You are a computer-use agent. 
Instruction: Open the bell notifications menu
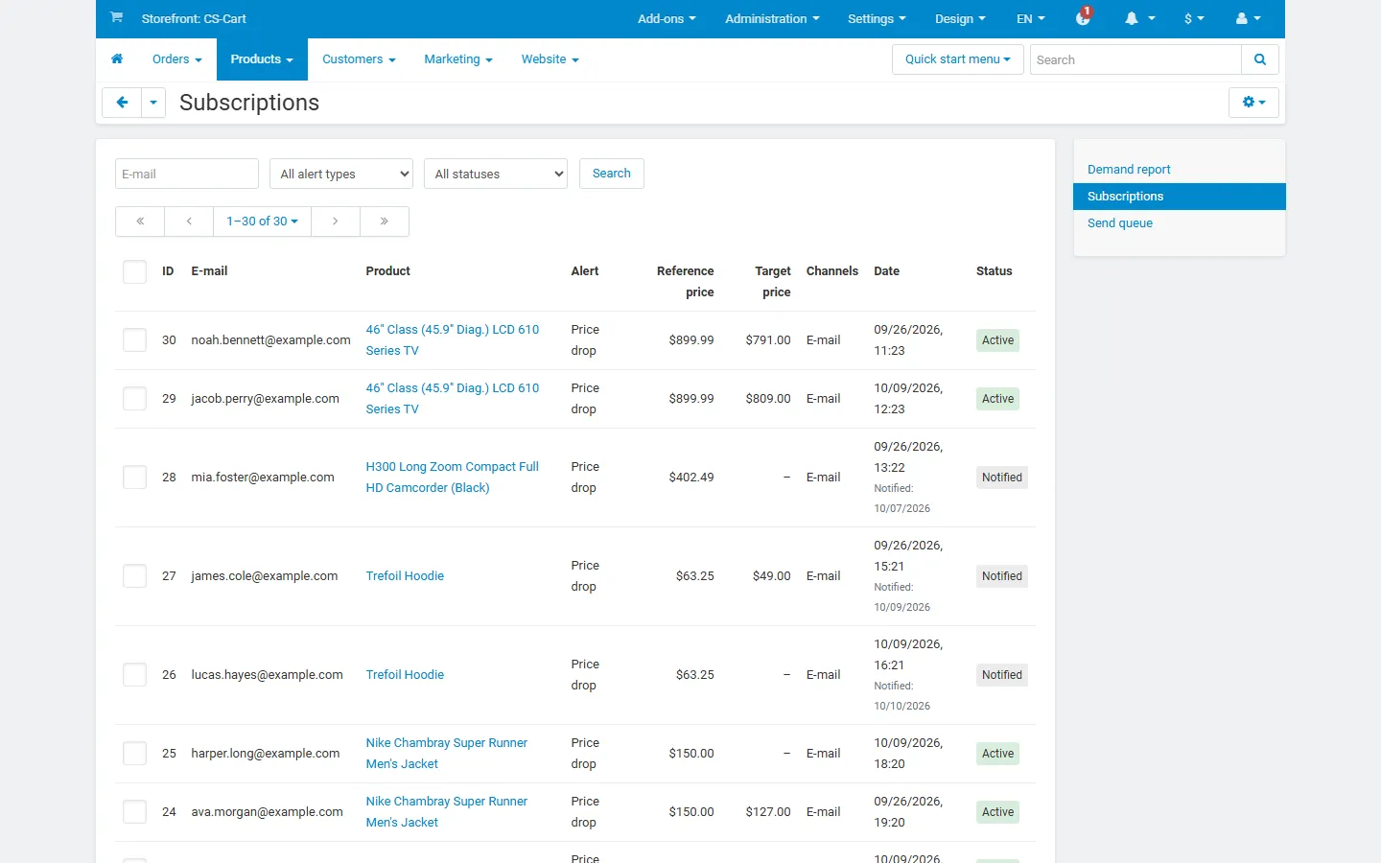pyautogui.click(x=1139, y=18)
